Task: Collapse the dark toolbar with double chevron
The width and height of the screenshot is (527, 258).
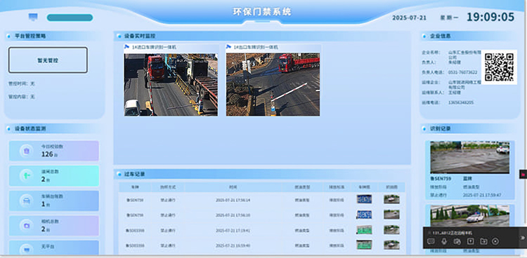Action: (x=523, y=237)
